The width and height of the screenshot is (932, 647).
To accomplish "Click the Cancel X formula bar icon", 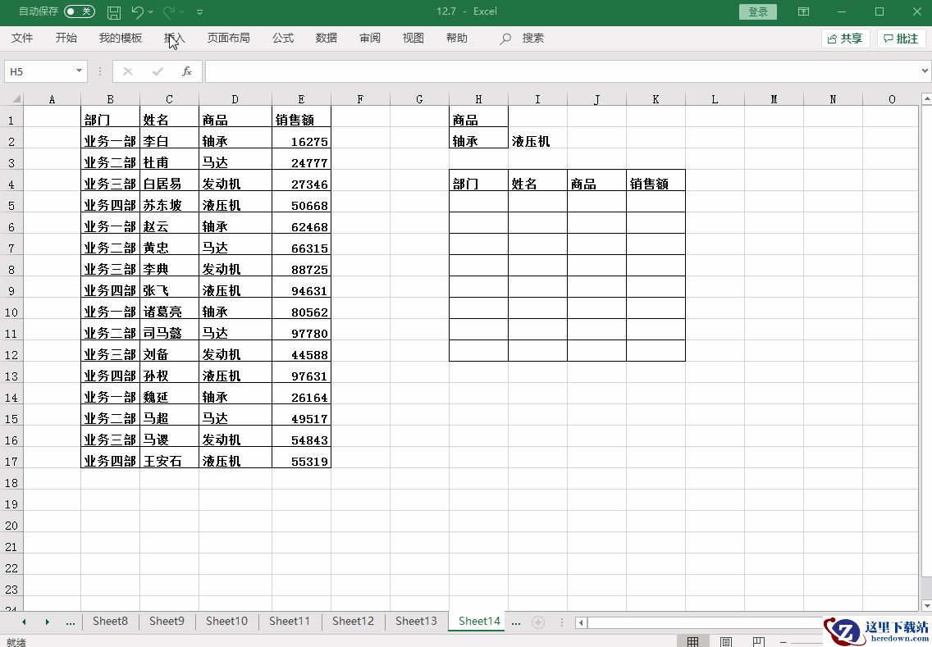I will [x=128, y=71].
